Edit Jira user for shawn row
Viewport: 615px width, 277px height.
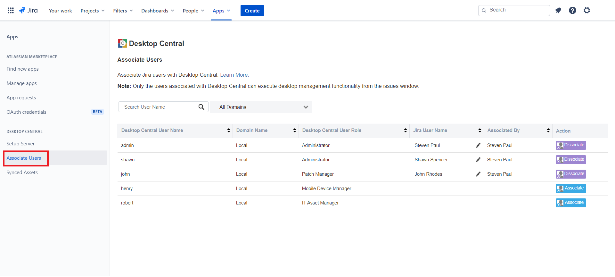click(x=478, y=160)
